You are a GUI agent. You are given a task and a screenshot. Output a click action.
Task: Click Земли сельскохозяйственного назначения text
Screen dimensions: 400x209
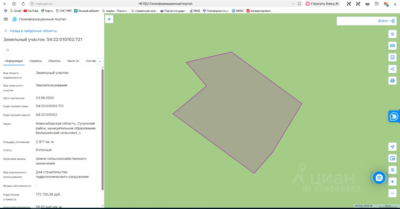click(61, 161)
